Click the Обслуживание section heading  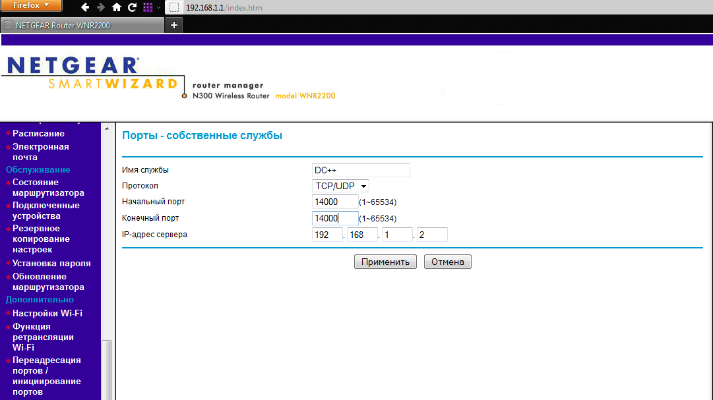pyautogui.click(x=38, y=169)
